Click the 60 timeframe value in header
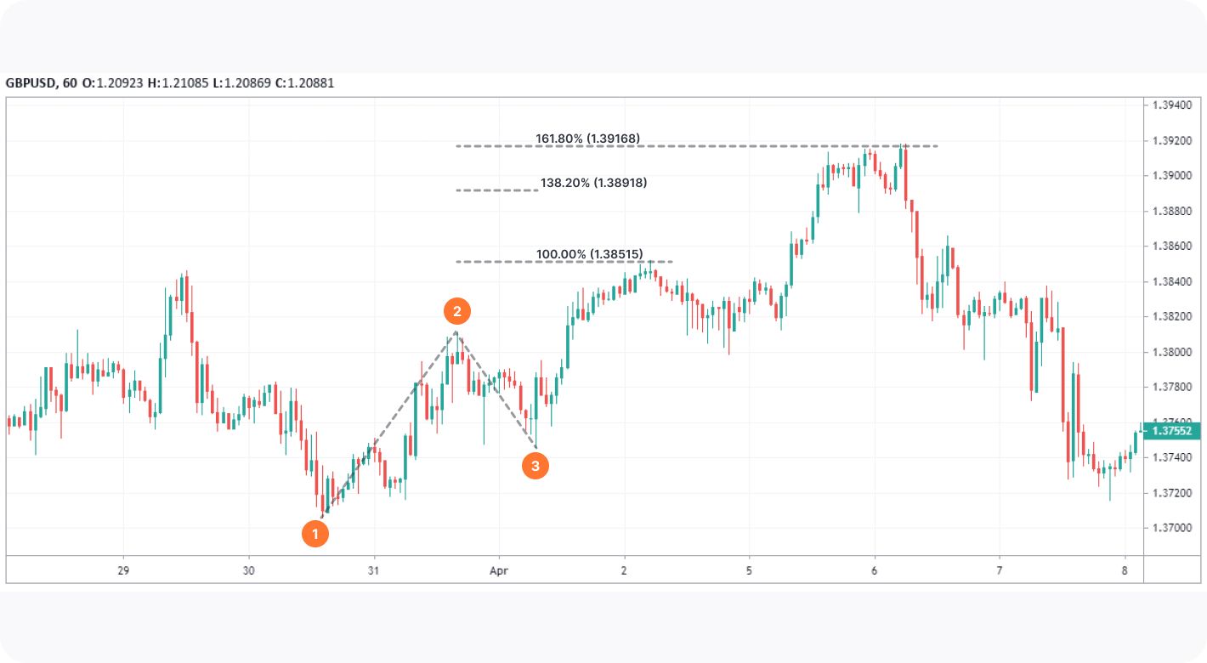Screen dimensions: 1207x663 (70, 83)
